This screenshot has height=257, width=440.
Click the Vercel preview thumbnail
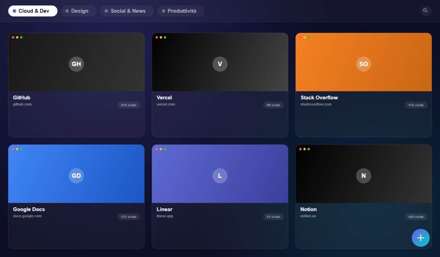point(220,62)
